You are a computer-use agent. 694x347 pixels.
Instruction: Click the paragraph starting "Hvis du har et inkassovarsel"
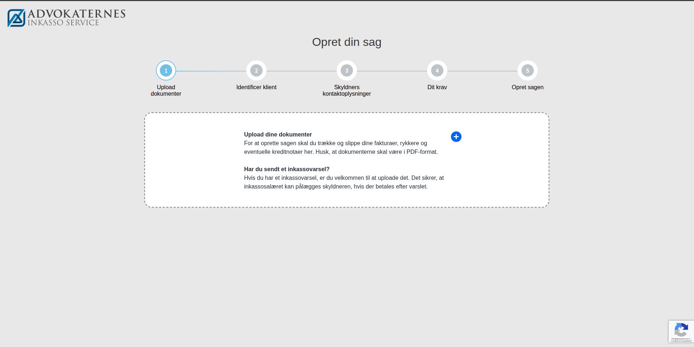tap(344, 182)
